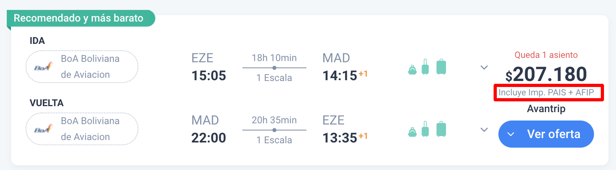The height and width of the screenshot is (170, 616).
Task: Click the carry-on suitcase icon for VUELTA flight
Action: click(x=425, y=128)
